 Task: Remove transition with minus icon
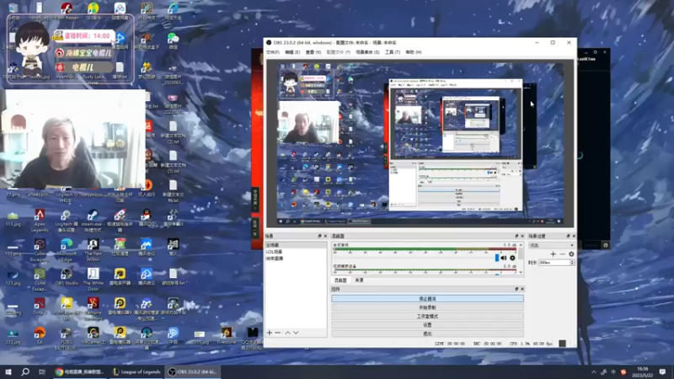tap(562, 254)
